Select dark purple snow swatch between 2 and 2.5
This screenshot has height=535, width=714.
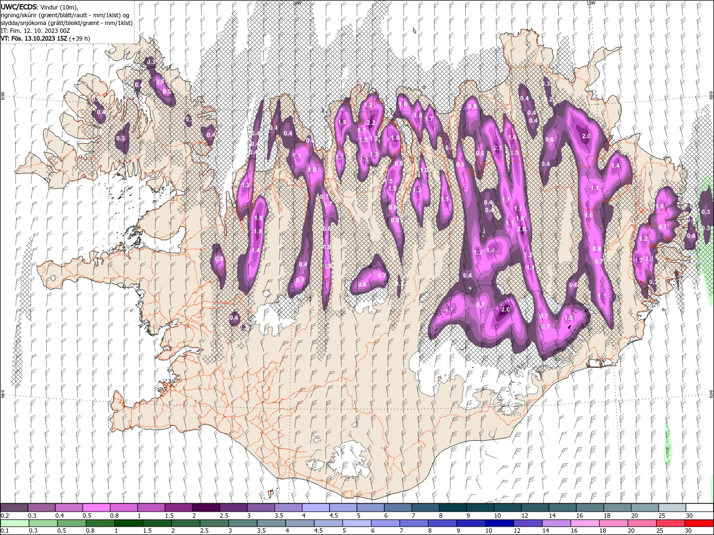pyautogui.click(x=206, y=507)
